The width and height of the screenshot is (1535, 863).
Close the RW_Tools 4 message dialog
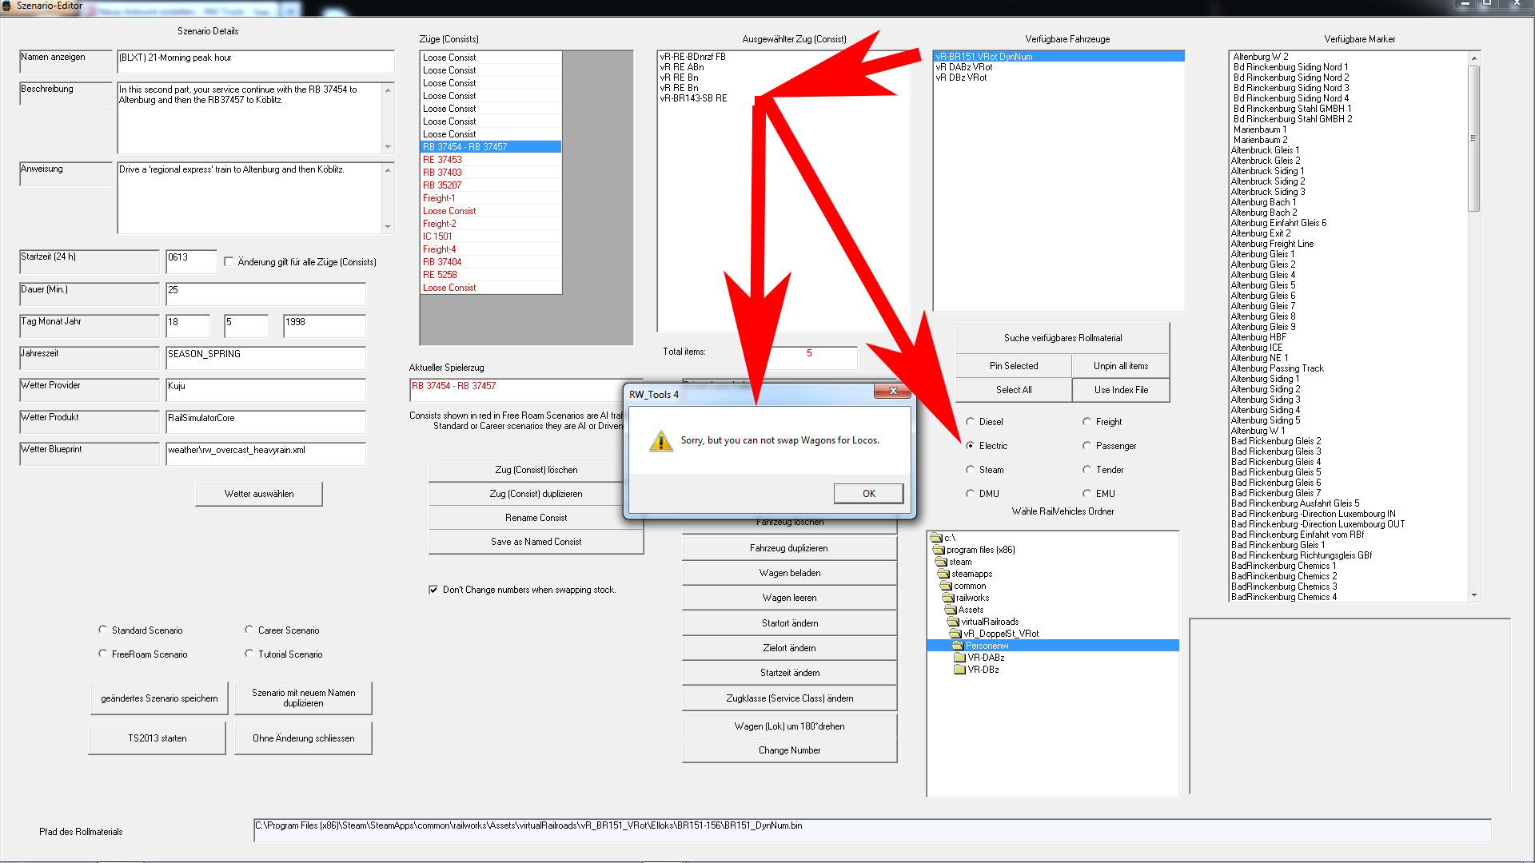click(892, 391)
